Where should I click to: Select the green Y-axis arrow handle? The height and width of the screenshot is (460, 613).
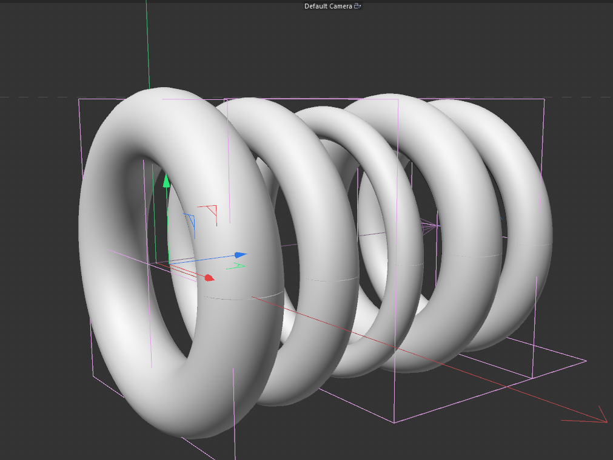[167, 180]
